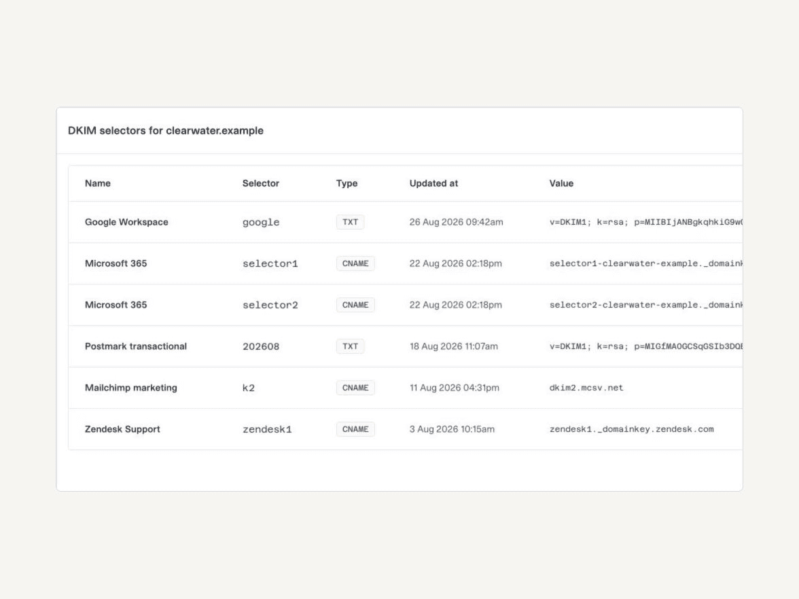This screenshot has width=799, height=599.
Task: Select the date 26 Aug 2026 09:42am
Action: click(x=456, y=222)
